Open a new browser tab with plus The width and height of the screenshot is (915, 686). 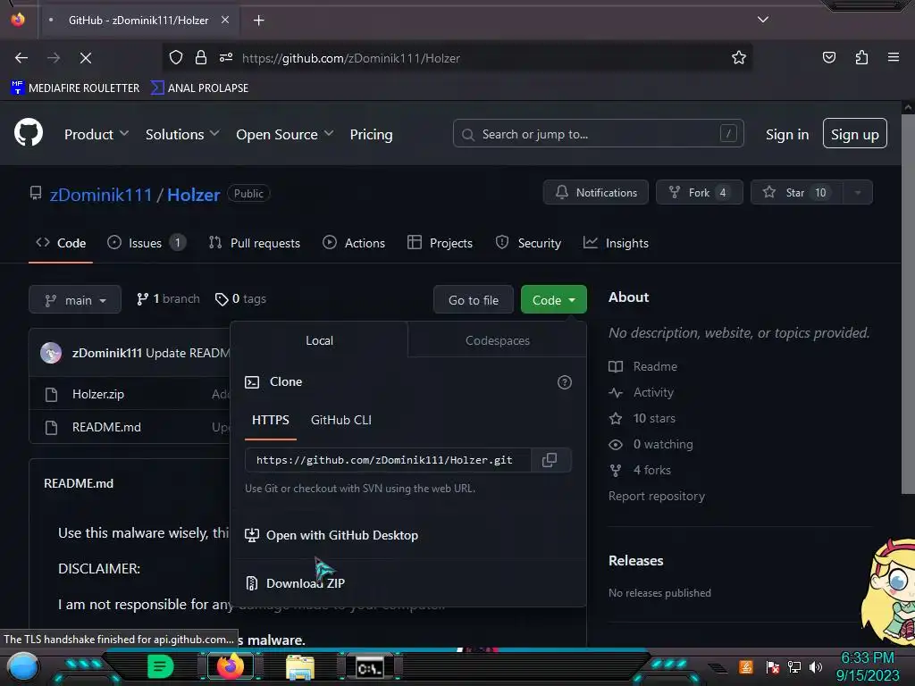point(258,21)
